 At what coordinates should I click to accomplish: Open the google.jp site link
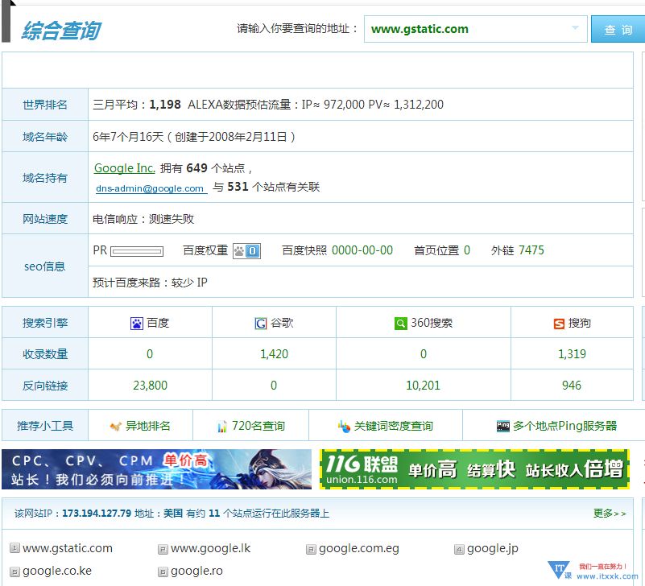pyautogui.click(x=492, y=549)
